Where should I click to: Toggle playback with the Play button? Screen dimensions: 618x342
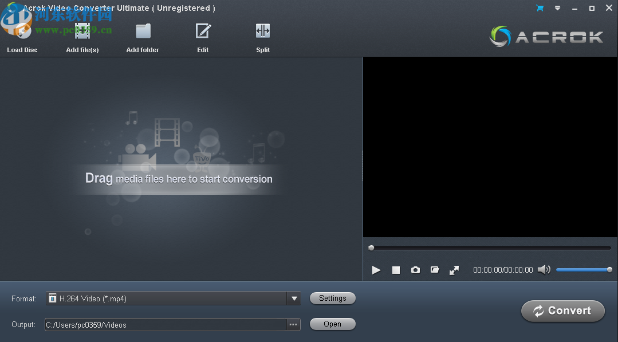[376, 270]
